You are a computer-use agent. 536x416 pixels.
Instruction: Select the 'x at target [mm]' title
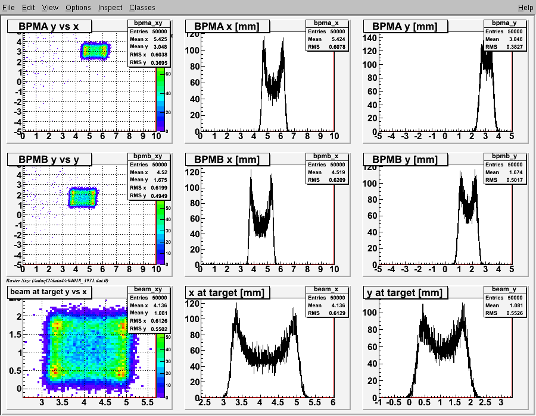pyautogui.click(x=228, y=292)
